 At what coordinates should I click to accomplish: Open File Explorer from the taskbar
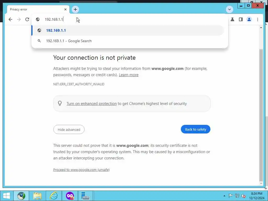37,196
